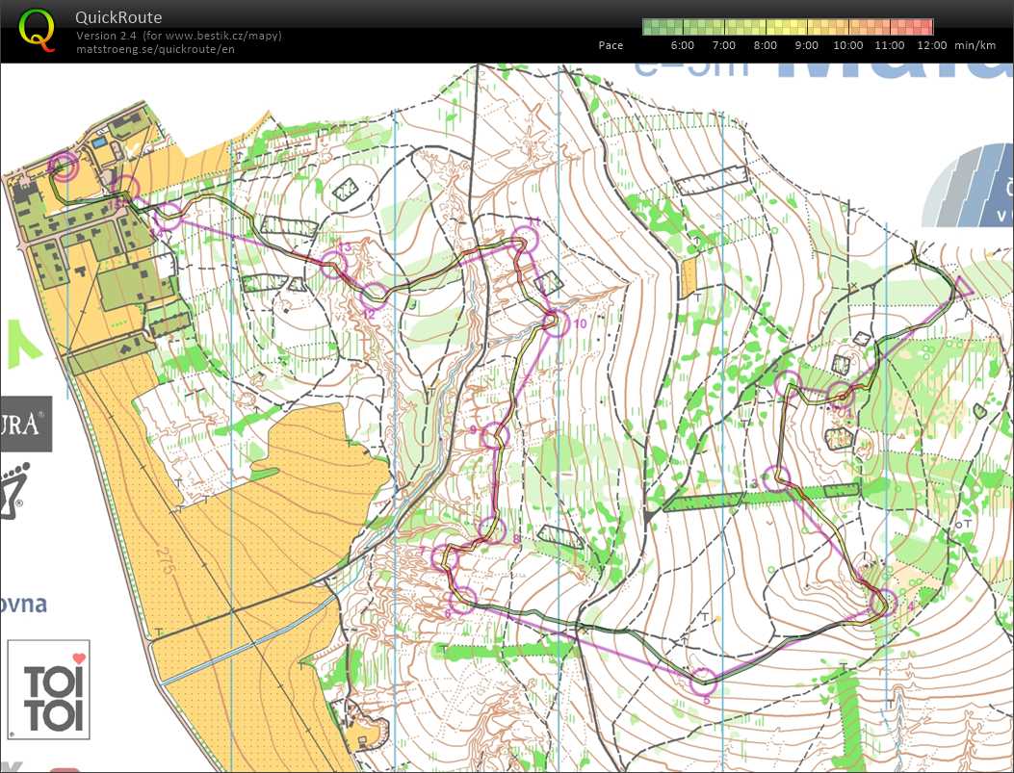This screenshot has width=1014, height=773.
Task: Click the green end of pace scale
Action: pyautogui.click(x=652, y=27)
